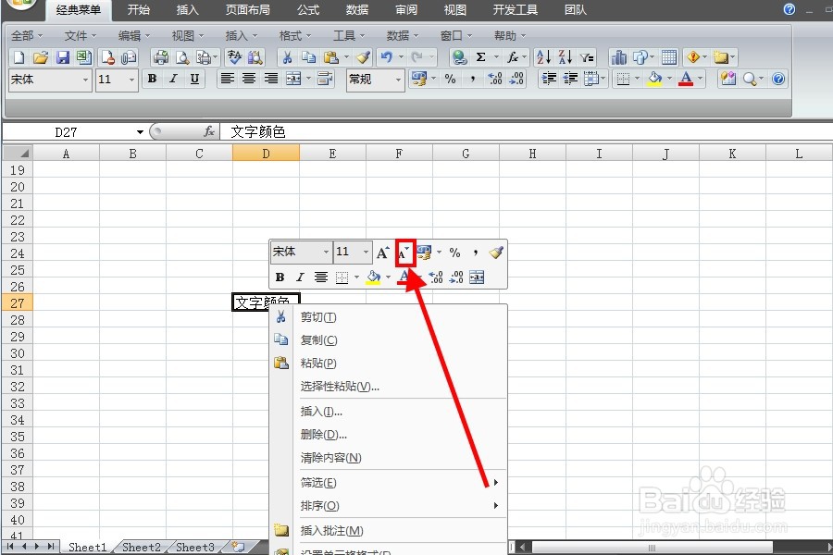Expand the Name Box dropdown arrow

click(x=140, y=131)
